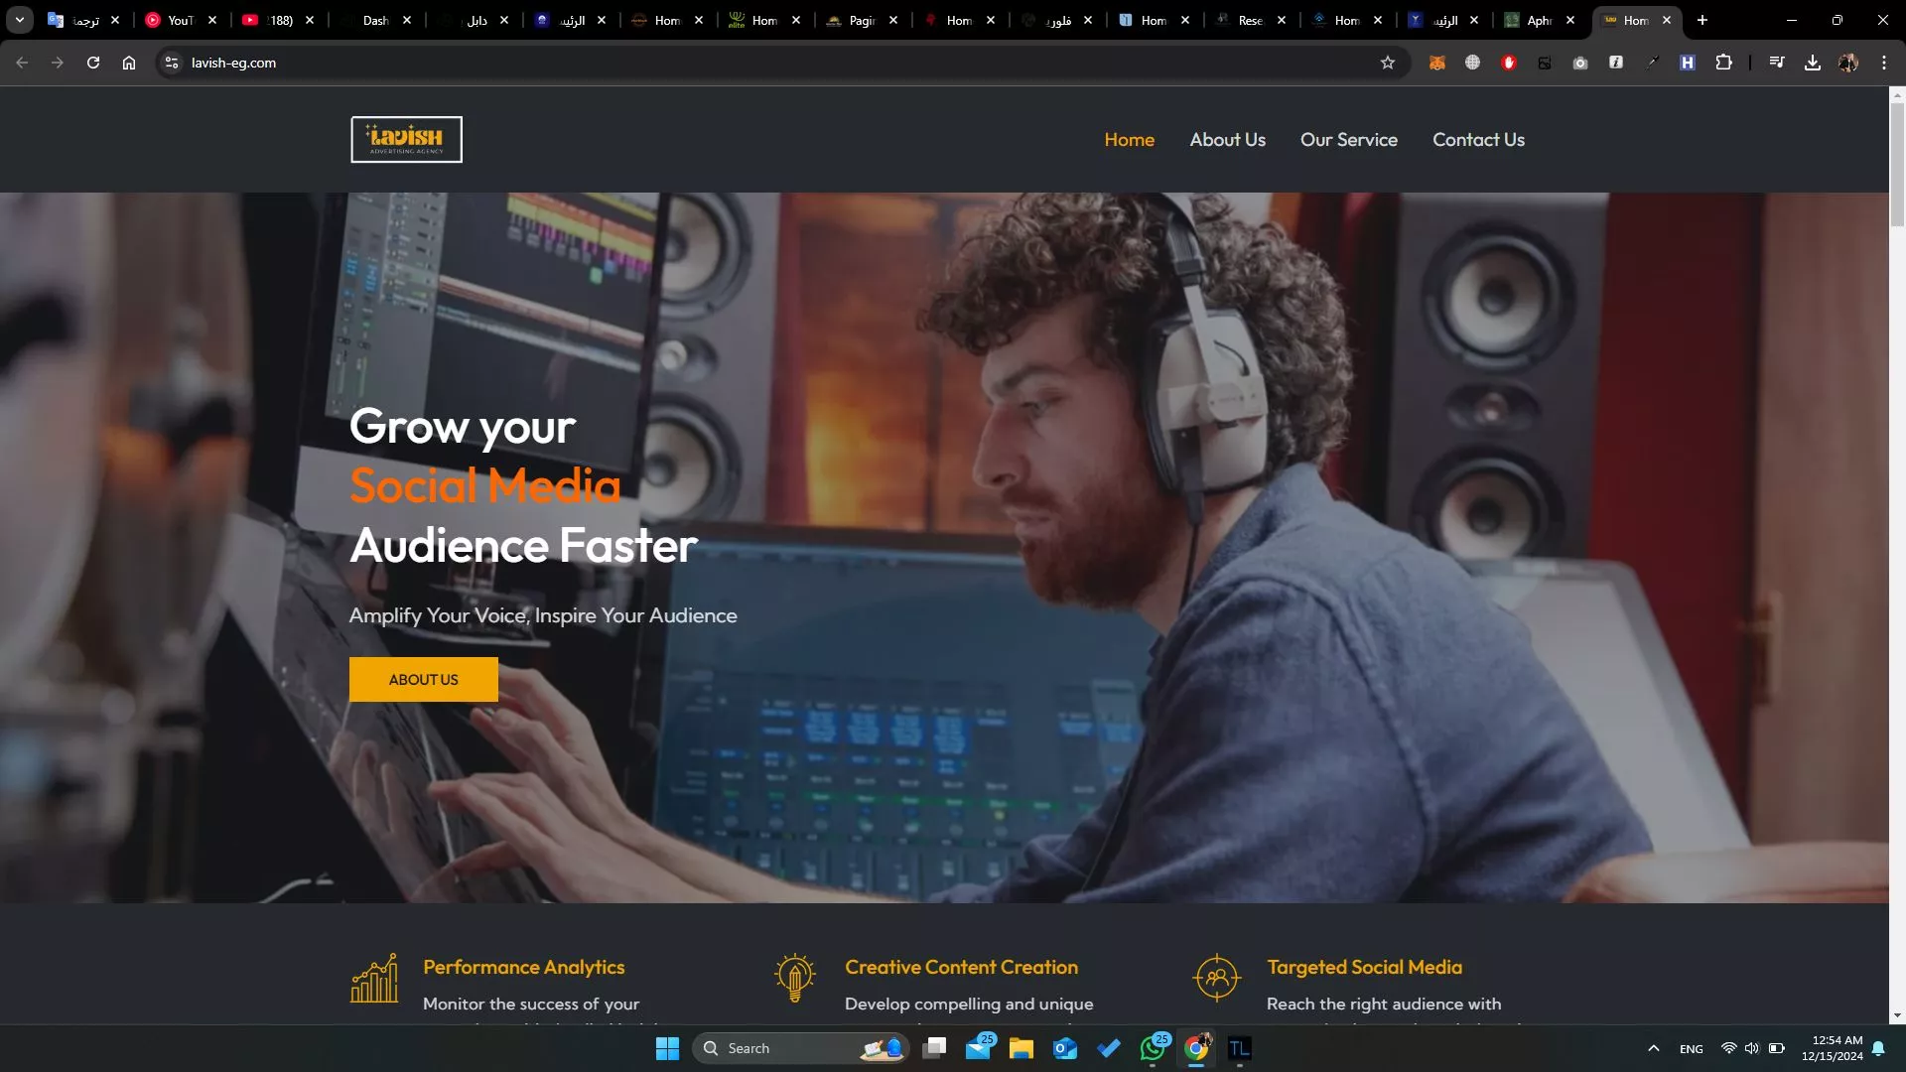
Task: Click the Creative Content lightbulb icon
Action: pos(795,979)
